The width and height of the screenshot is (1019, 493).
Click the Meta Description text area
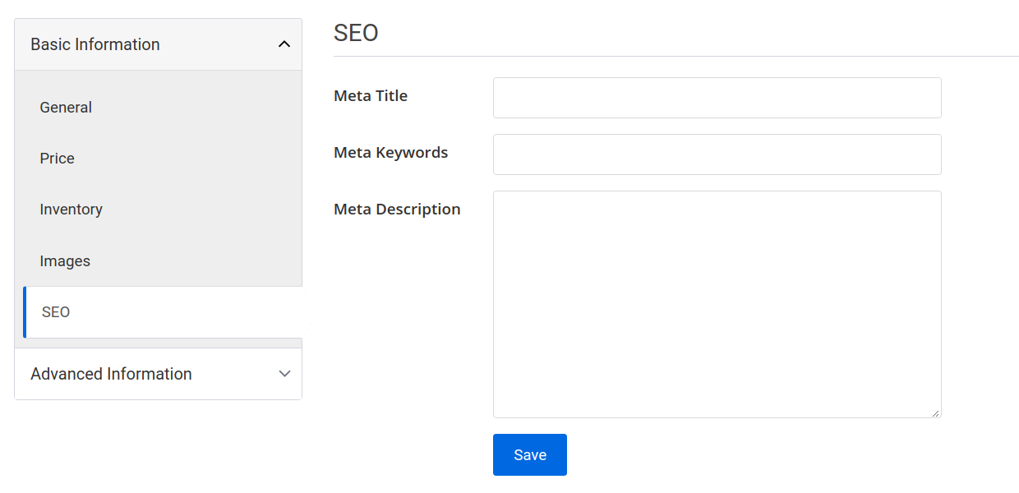click(717, 304)
